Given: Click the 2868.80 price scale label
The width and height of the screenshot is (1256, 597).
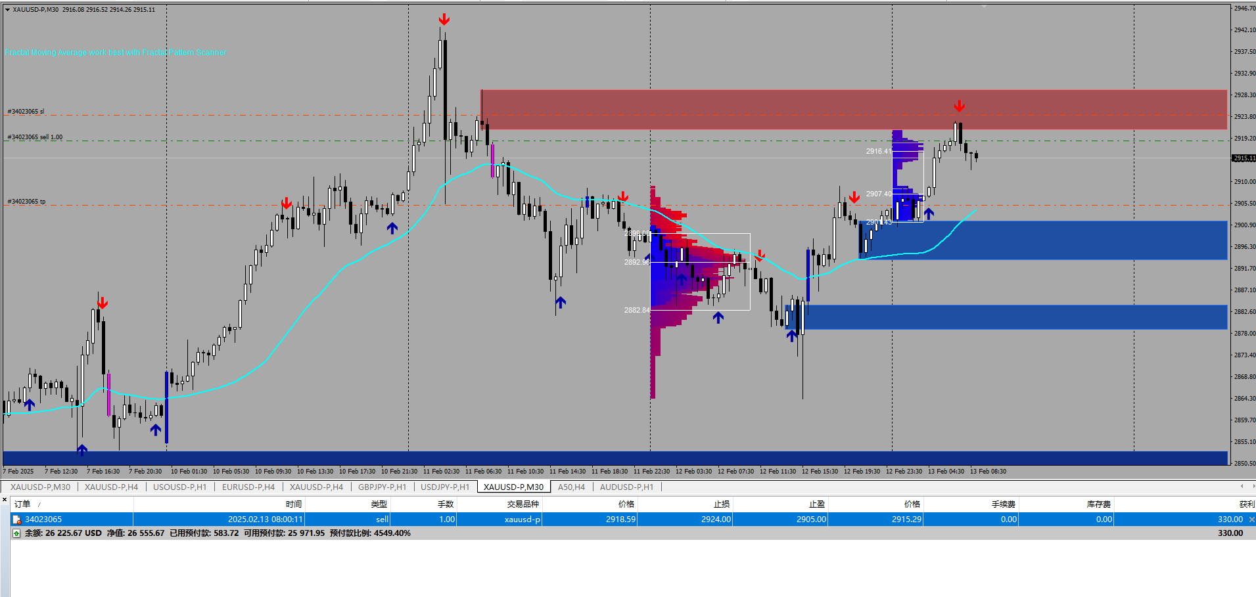Looking at the screenshot, I should [1245, 377].
